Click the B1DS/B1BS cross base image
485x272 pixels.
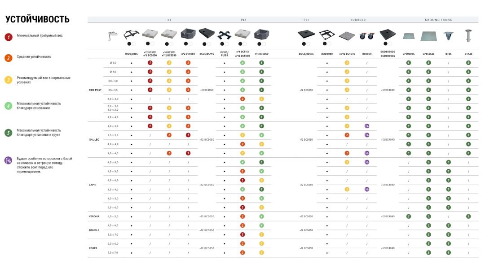tap(131, 34)
